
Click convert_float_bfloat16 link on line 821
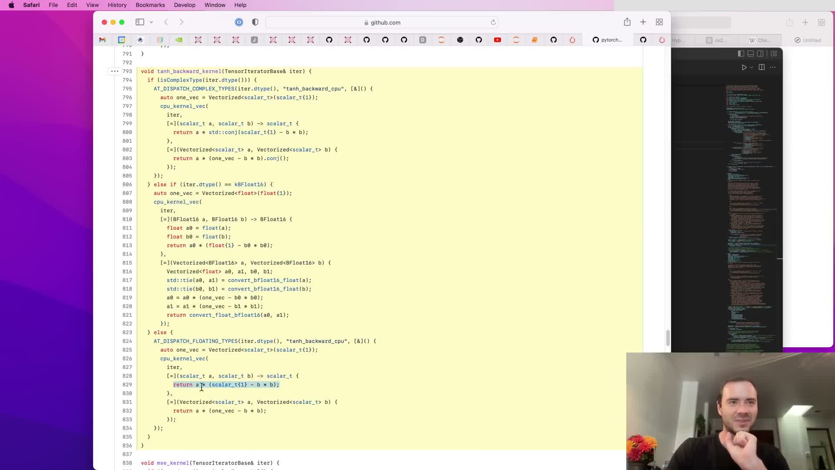pos(224,315)
